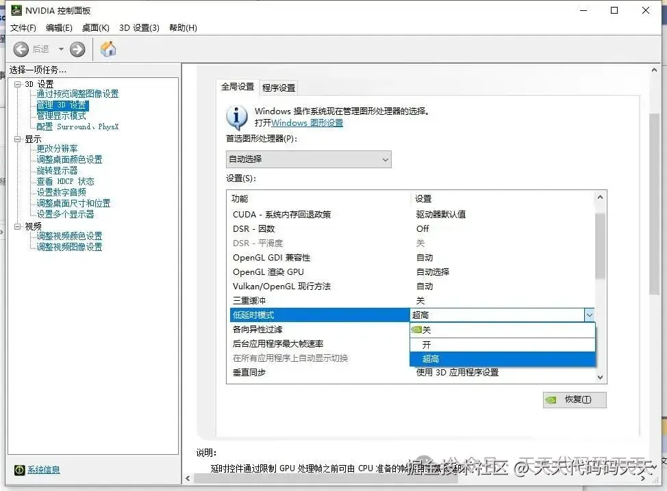Click the NVIDIA app icon in title bar
This screenshot has width=667, height=491.
[16, 10]
